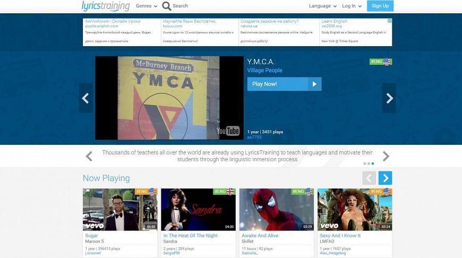
Task: Select the third testimonial pagination dot
Action: coord(373,164)
